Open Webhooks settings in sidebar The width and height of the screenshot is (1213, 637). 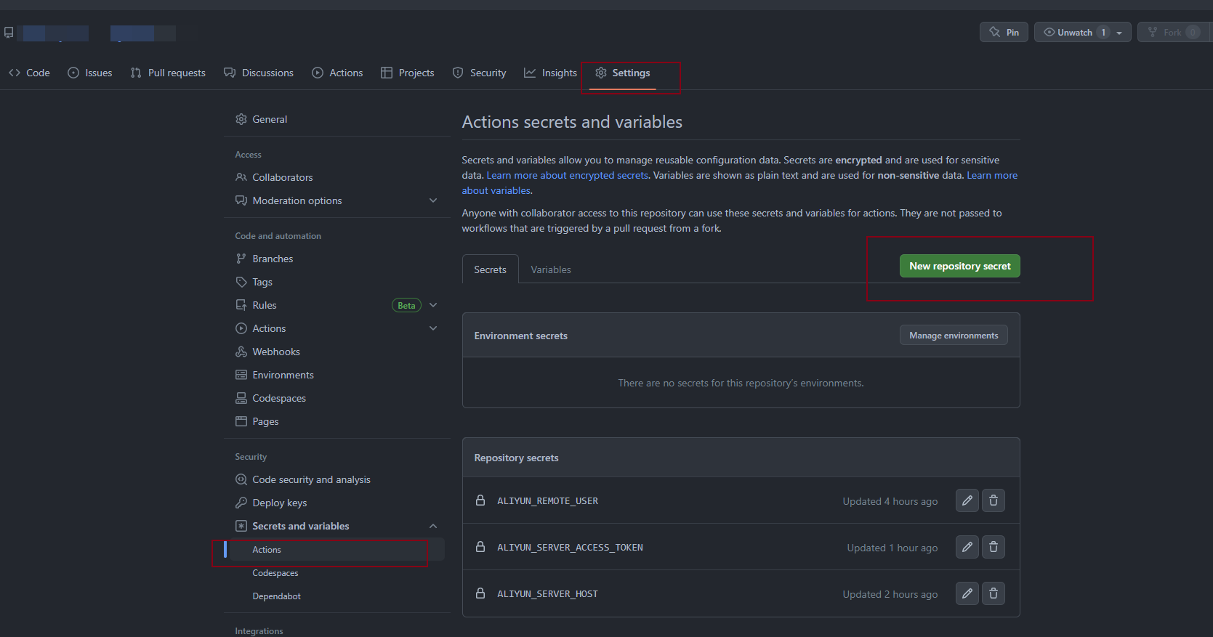tap(275, 352)
